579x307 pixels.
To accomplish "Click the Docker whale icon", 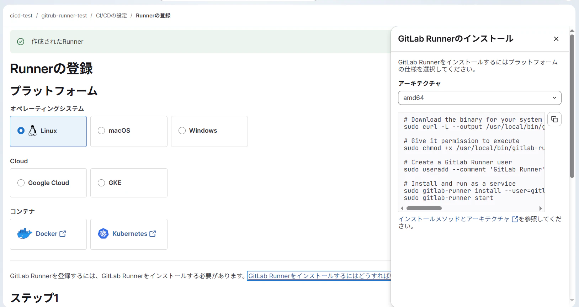I will [x=25, y=234].
